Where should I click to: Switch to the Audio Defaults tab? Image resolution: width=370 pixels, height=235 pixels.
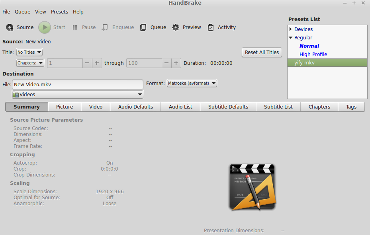click(x=135, y=107)
